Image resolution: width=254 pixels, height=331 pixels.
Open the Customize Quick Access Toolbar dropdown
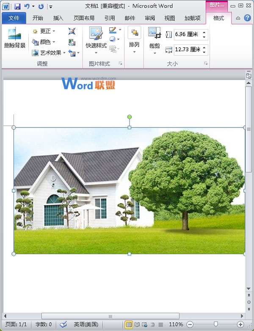51,7
